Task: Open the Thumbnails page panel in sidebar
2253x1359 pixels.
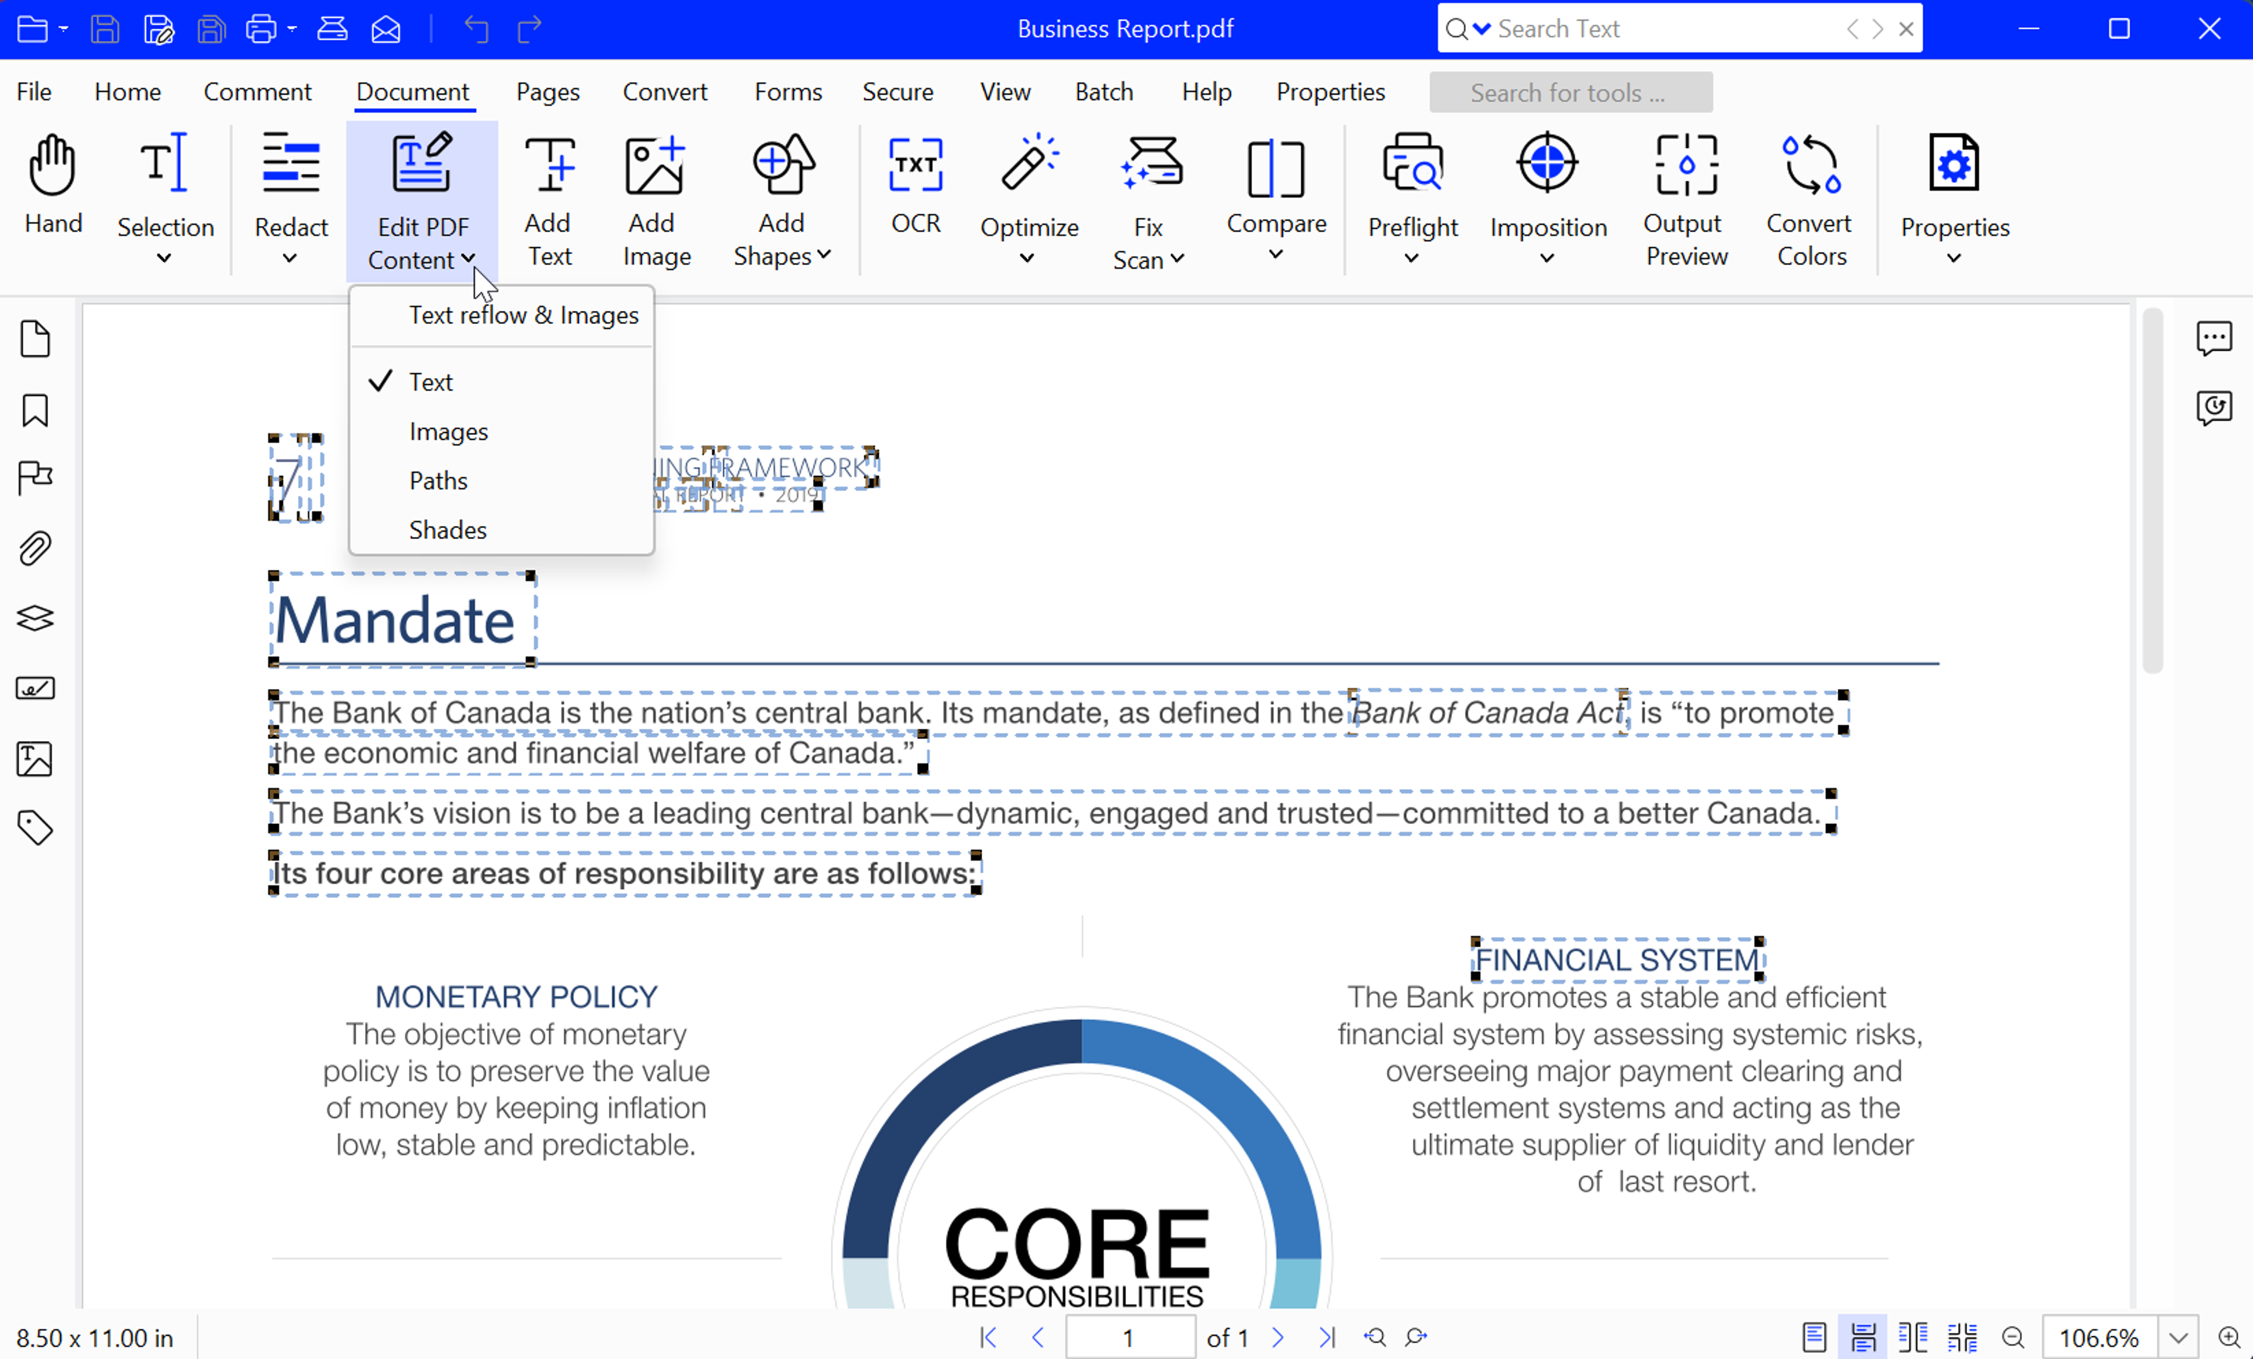Action: coord(35,339)
